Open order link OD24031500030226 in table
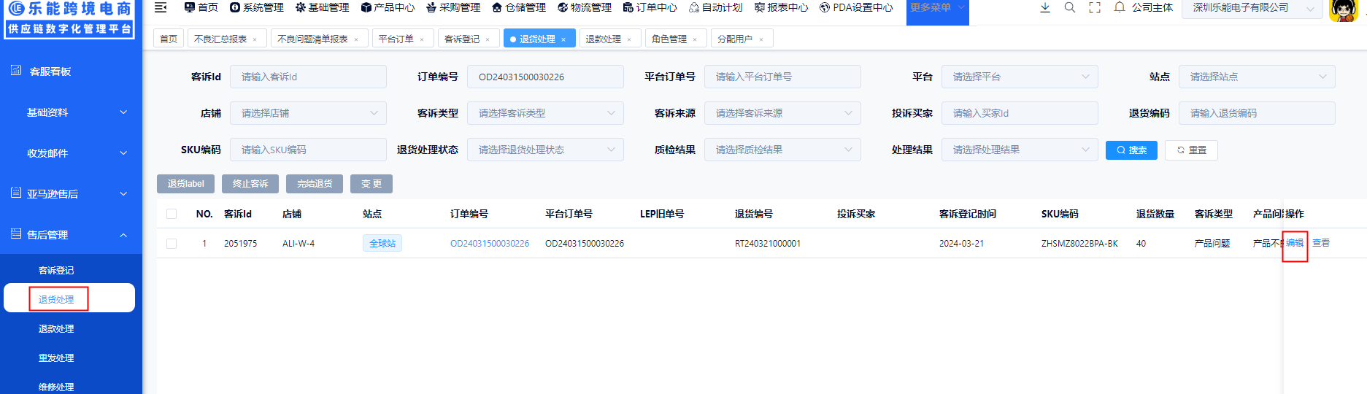This screenshot has width=1367, height=394. [x=490, y=244]
